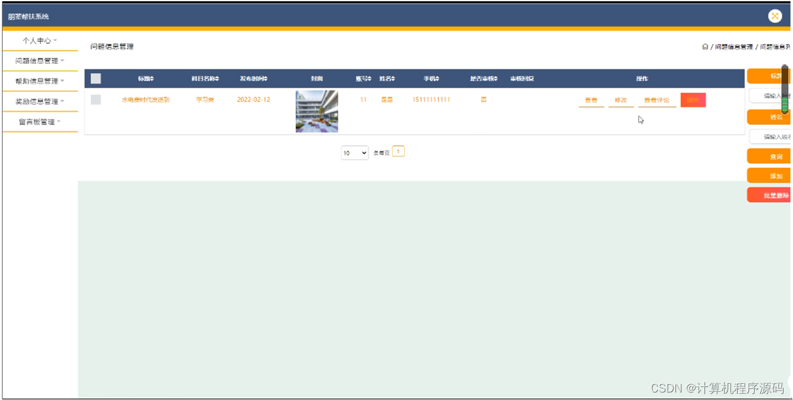Viewport: 793px width, 400px height.
Task: Click the home icon in breadcrumb
Action: point(705,46)
